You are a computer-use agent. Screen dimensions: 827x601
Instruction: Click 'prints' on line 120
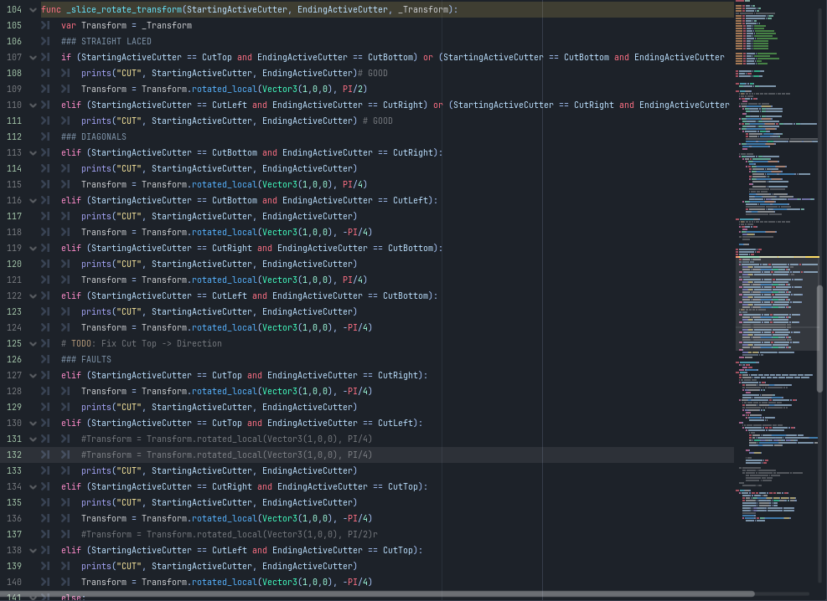(x=96, y=264)
